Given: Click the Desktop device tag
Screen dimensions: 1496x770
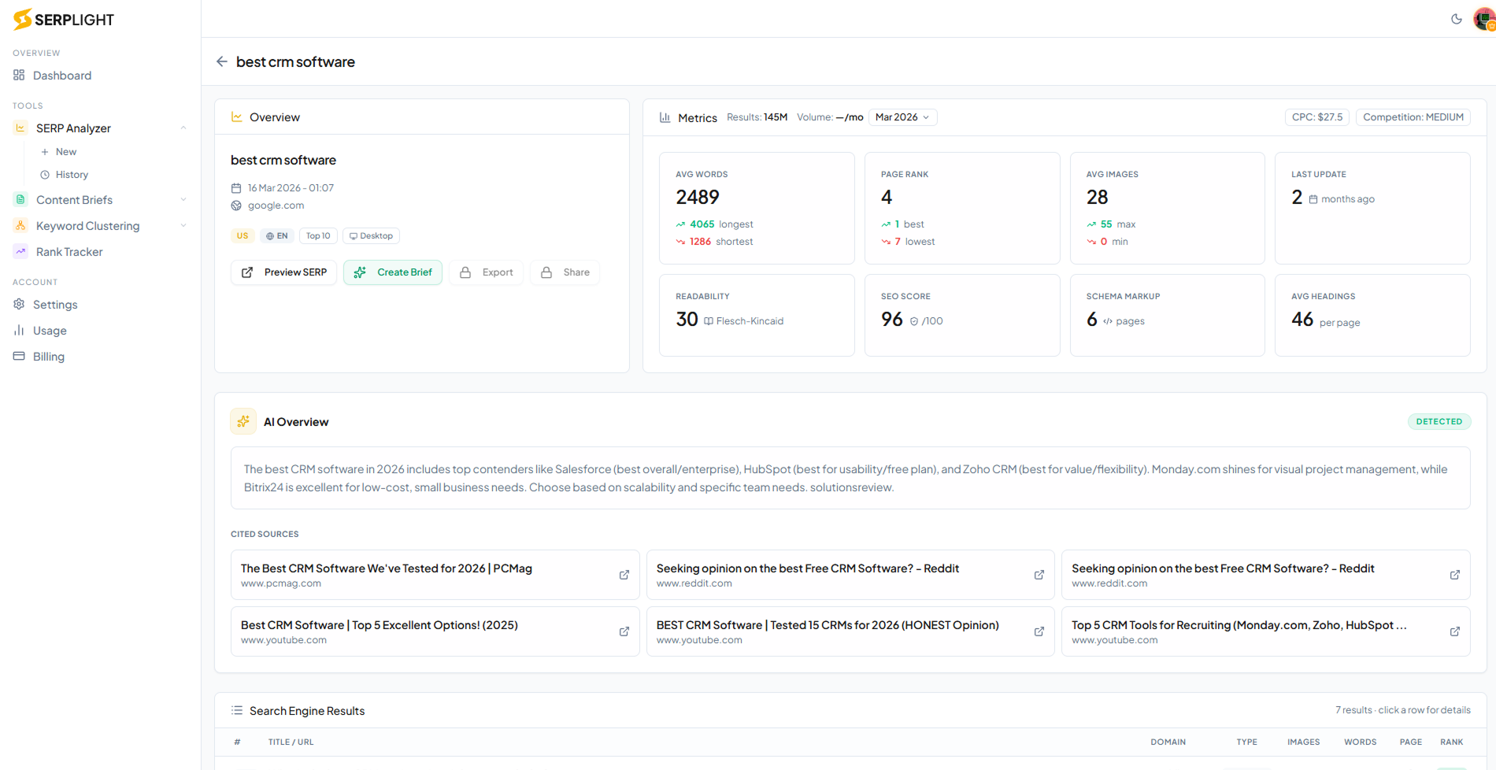Looking at the screenshot, I should point(371,235).
